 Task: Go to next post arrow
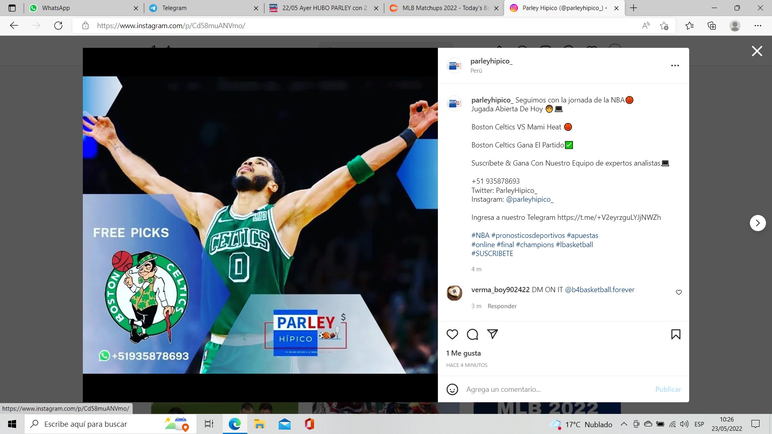click(x=758, y=223)
